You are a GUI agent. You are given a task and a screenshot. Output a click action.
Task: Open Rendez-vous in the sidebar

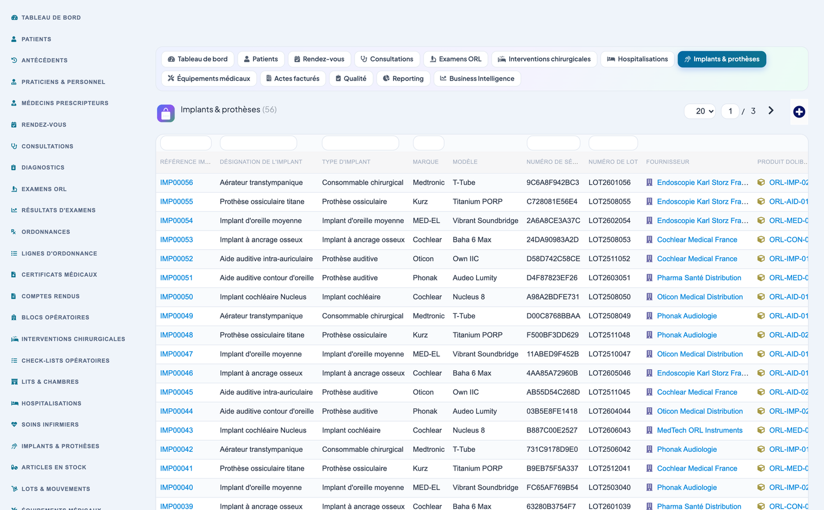click(39, 125)
